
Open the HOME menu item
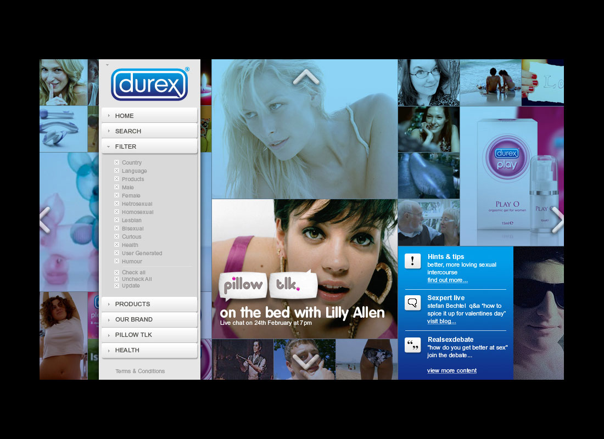pos(149,116)
